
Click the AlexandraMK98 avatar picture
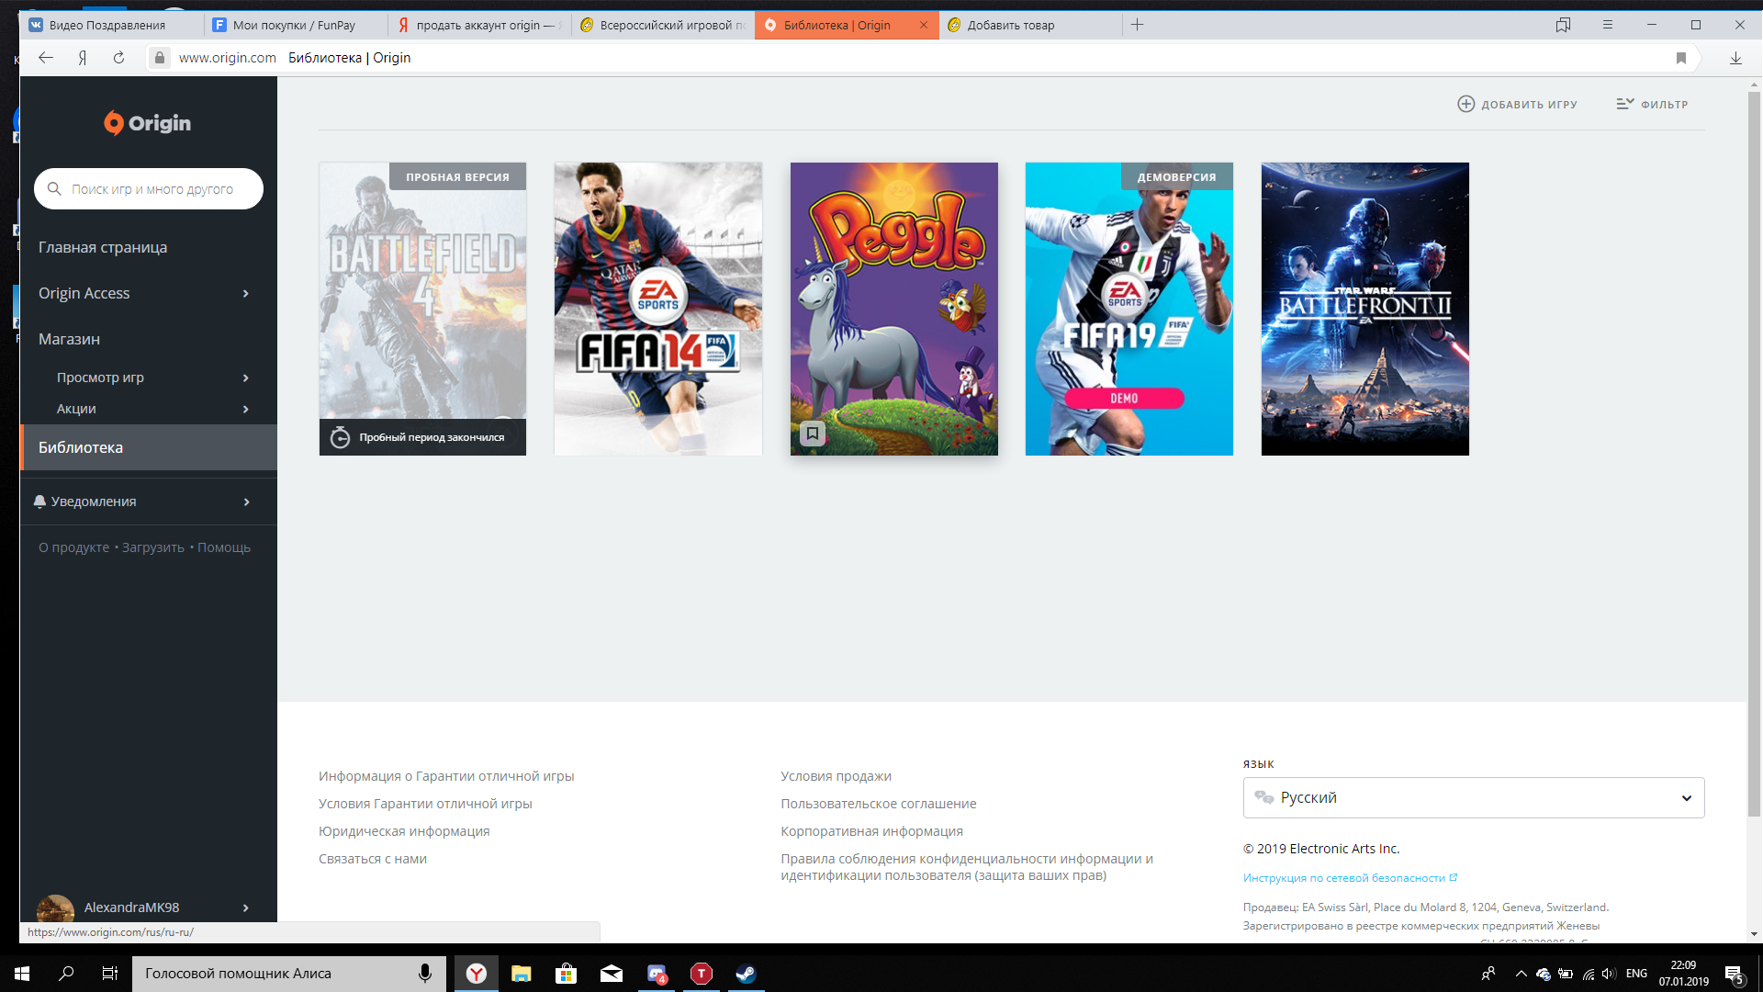click(55, 907)
